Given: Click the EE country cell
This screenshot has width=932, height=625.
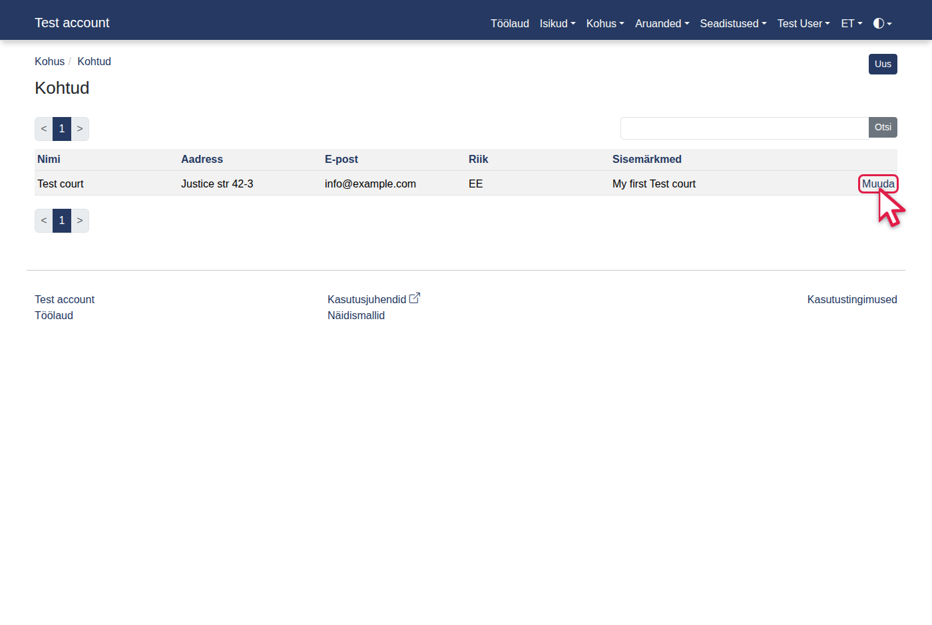Looking at the screenshot, I should pos(475,184).
